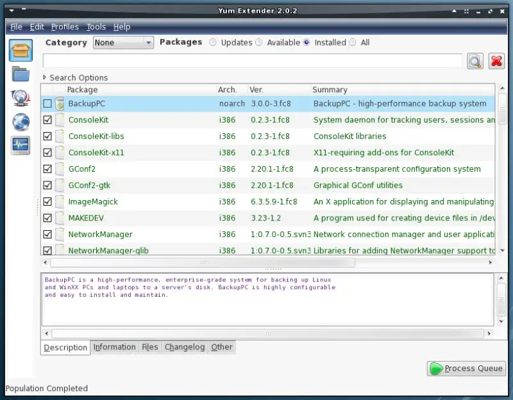
Task: Uncheck the ConsoleKit package checkbox
Action: pos(47,120)
